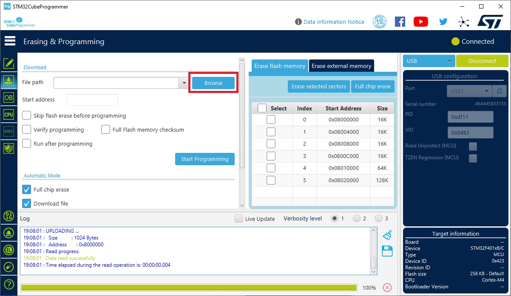Toggle Skip flash erase before programming
This screenshot has height=296, width=511.
click(27, 116)
